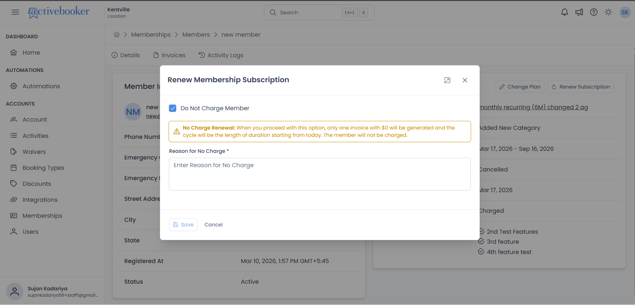The width and height of the screenshot is (635, 305).
Task: Click the Change Plan button
Action: 520,87
